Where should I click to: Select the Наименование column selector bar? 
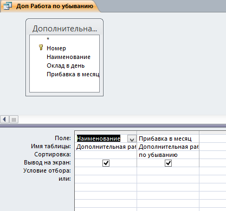(106, 133)
